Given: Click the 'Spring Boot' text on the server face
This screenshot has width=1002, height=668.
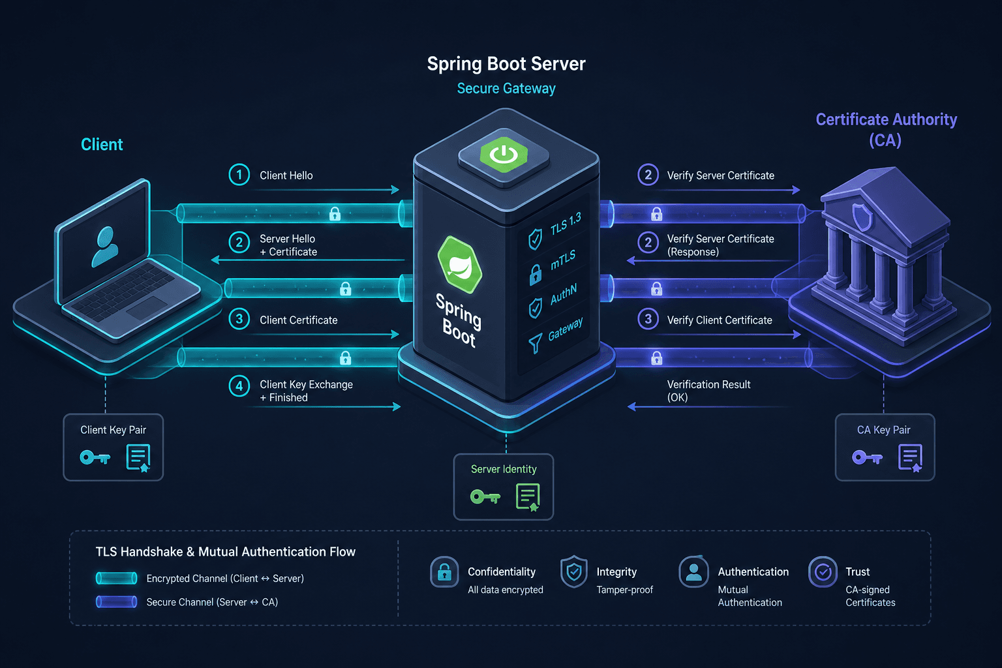Looking at the screenshot, I should pyautogui.click(x=459, y=320).
